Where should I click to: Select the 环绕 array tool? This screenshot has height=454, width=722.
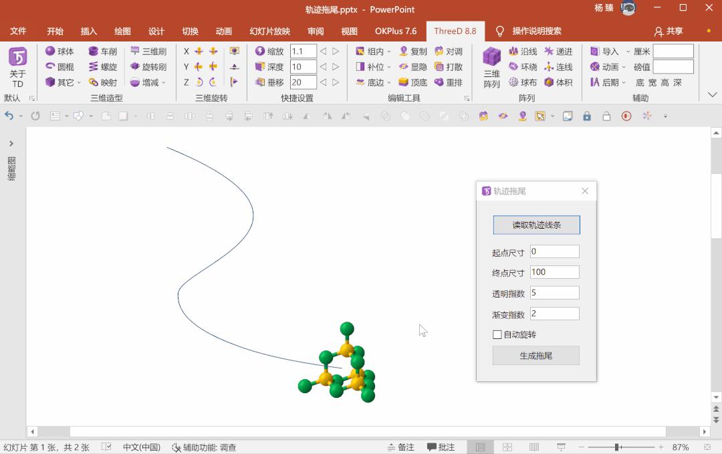[x=522, y=66]
